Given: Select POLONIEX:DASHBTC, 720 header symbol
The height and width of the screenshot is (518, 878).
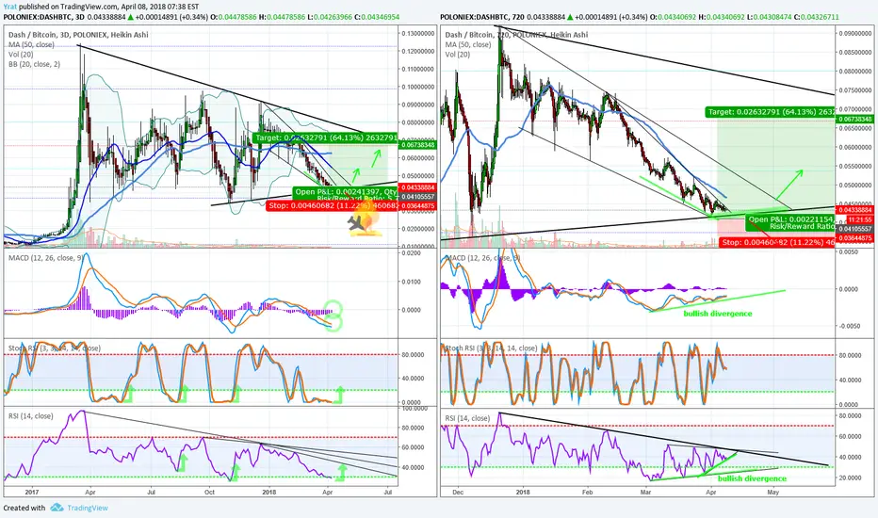Looking at the screenshot, I should (x=482, y=17).
